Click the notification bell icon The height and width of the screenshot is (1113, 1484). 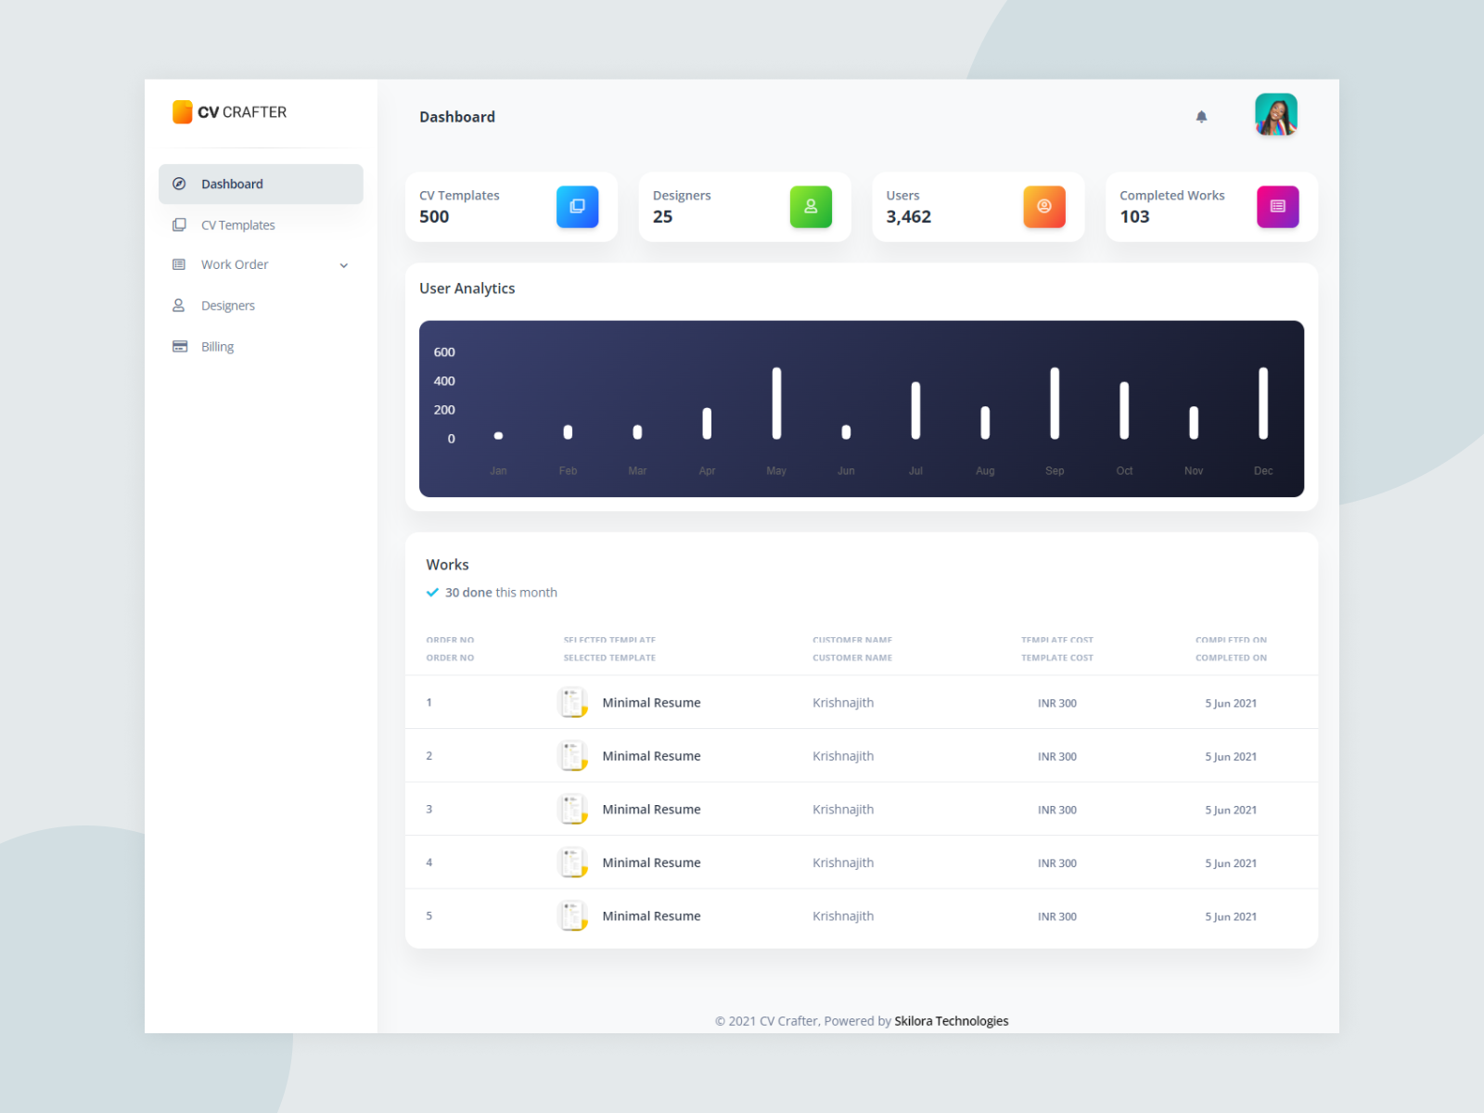[x=1201, y=117]
